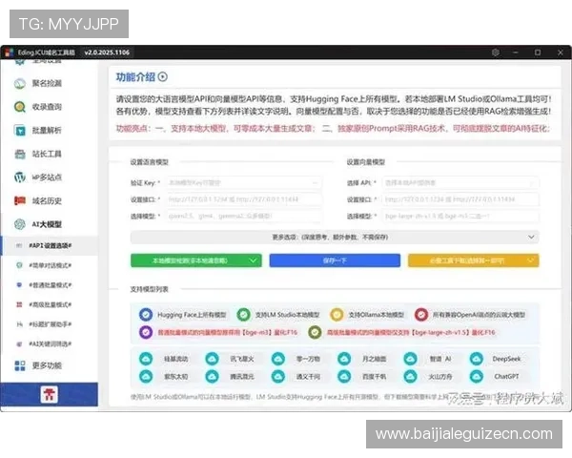Screen dimensions: 572x458
Task: Click the DeepSeek model label
Action: click(x=506, y=359)
